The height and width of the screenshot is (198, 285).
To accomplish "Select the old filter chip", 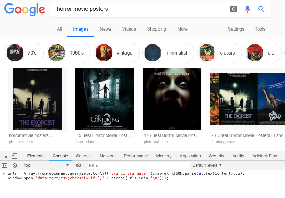I will click(x=263, y=53).
